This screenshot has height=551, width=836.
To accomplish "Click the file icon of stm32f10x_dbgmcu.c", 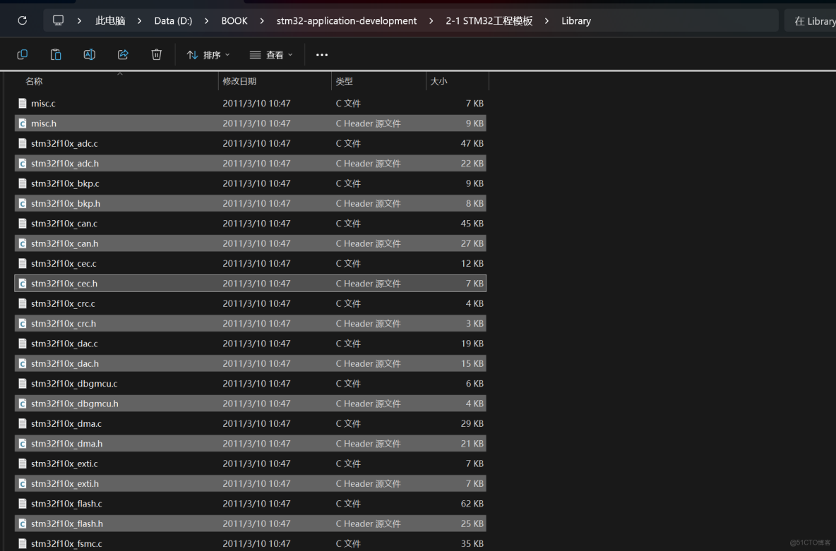I will point(23,384).
